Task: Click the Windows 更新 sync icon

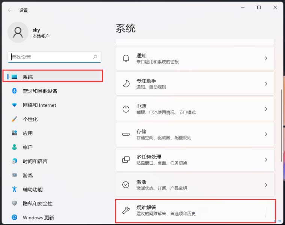Action: 15,217
